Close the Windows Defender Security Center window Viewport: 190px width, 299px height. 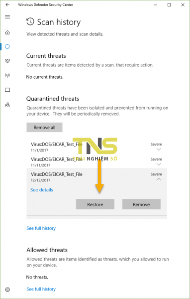(183, 5)
